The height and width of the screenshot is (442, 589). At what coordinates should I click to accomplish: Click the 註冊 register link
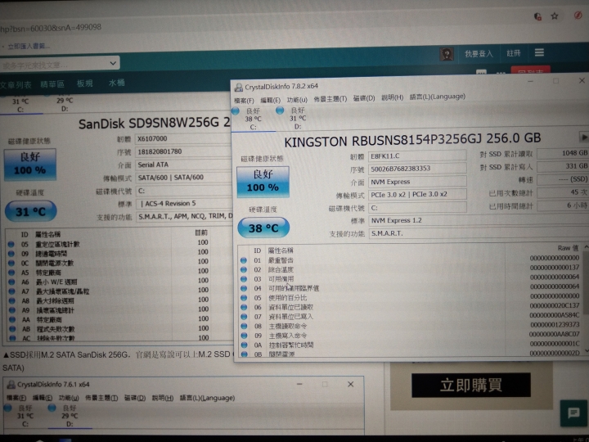[x=514, y=53]
